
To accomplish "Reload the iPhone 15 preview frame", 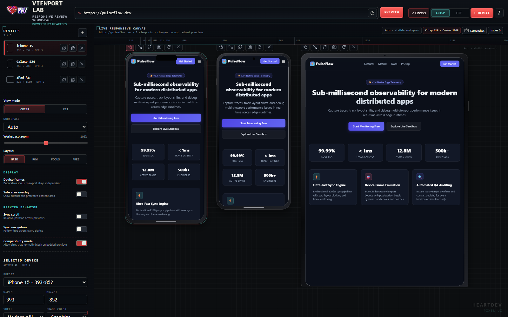I will point(169,47).
